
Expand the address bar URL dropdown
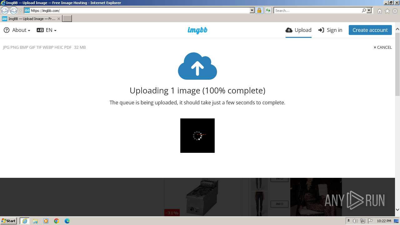[252, 10]
